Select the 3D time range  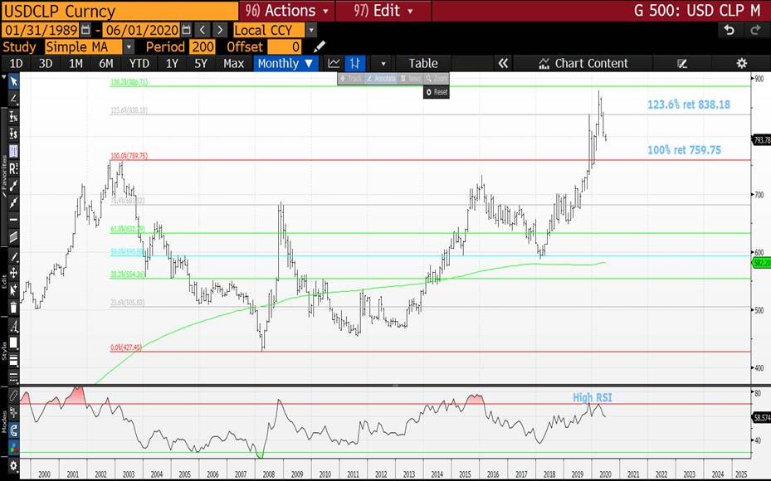pos(46,63)
